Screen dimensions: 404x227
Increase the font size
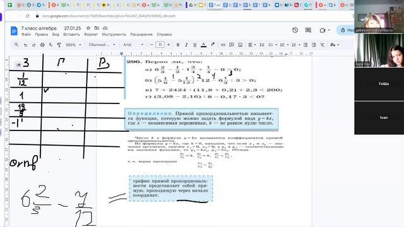pyautogui.click(x=169, y=45)
